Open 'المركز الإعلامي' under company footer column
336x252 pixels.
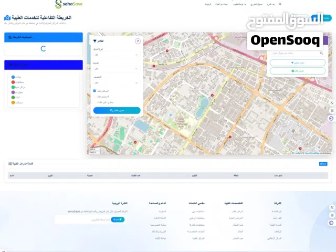[x=274, y=238]
